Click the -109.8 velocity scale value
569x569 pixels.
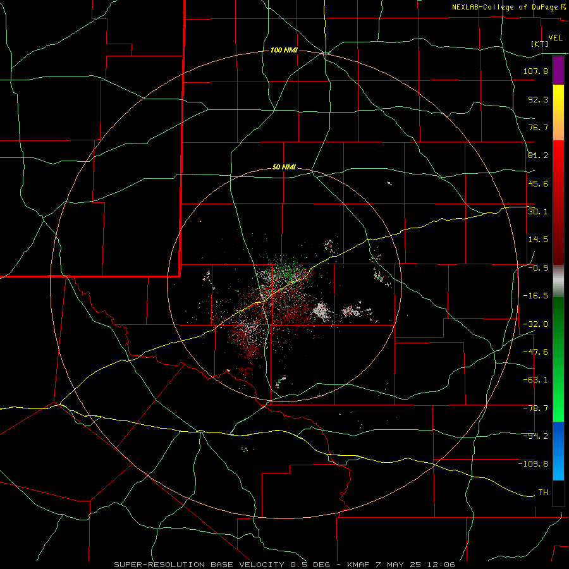tap(533, 464)
